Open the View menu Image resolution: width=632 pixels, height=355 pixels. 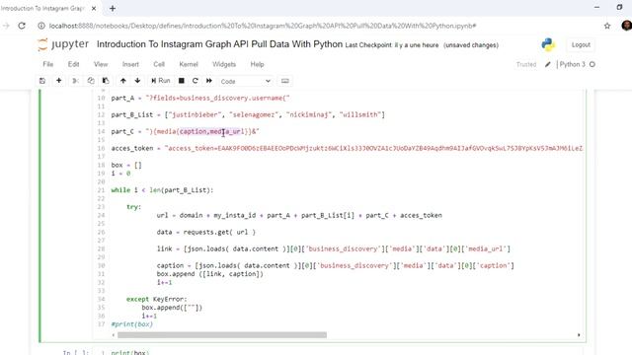101,64
